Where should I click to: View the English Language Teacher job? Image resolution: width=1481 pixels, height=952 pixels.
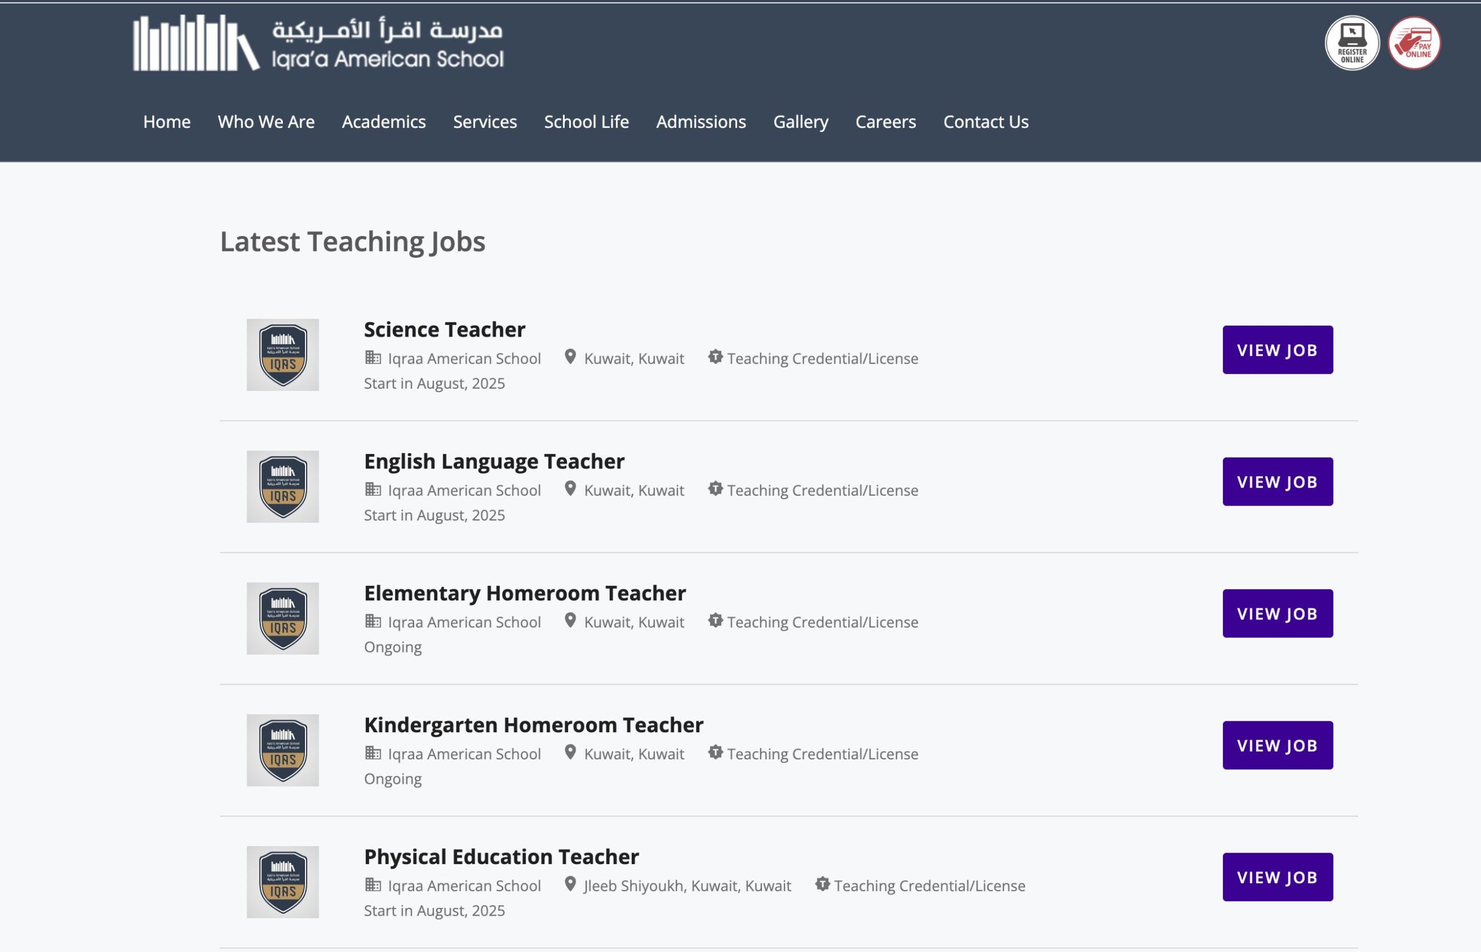click(1277, 482)
